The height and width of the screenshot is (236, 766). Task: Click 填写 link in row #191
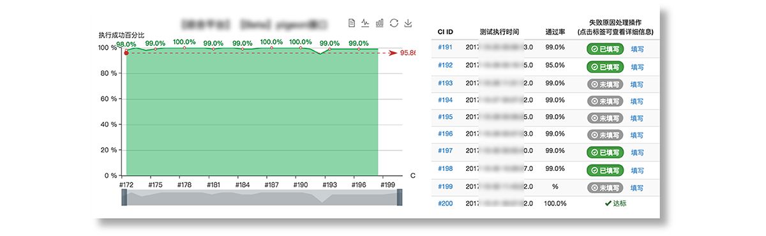pyautogui.click(x=637, y=49)
